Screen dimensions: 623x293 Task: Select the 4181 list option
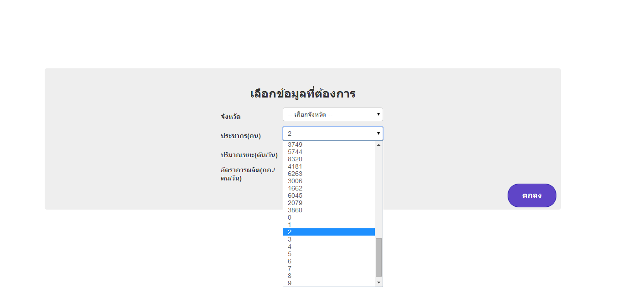329,166
